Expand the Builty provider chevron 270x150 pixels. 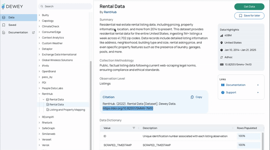pos(39,15)
